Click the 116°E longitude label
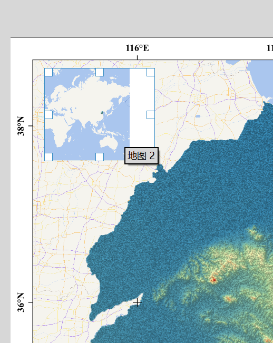Screen dimensions: 273x343 (137, 48)
